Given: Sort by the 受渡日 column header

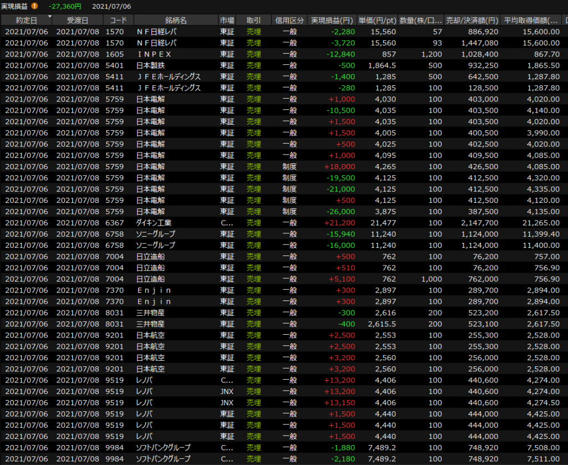Looking at the screenshot, I should click(x=78, y=21).
